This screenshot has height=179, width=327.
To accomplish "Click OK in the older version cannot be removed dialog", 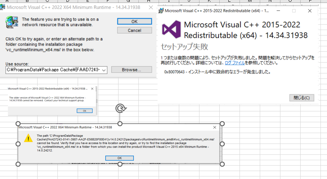I will (85, 111).
